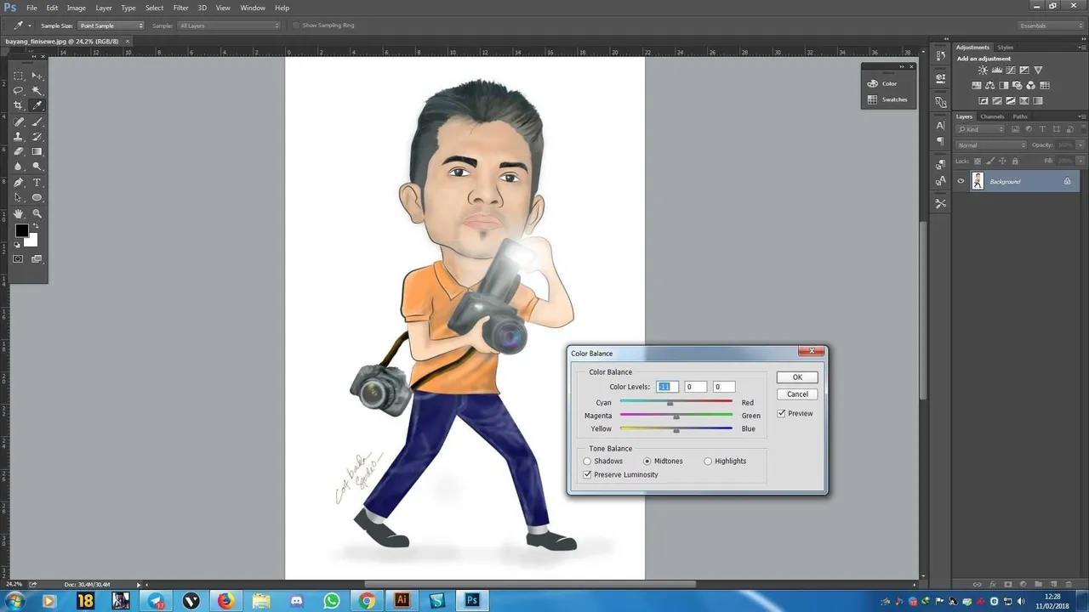Toggle lock all for the layer
The height and width of the screenshot is (612, 1089).
1016,161
